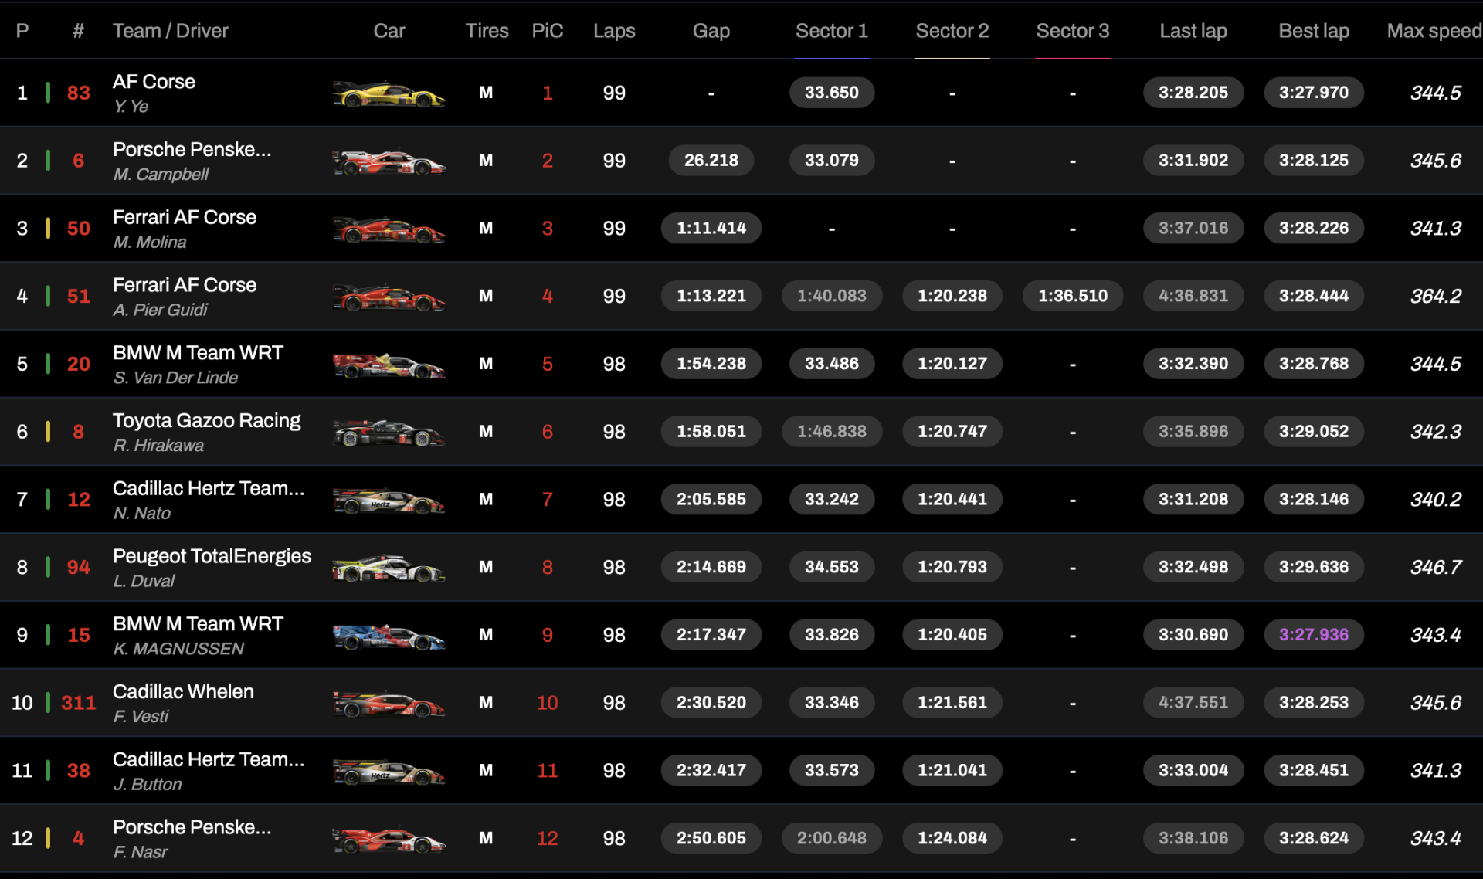Click the yellow status bar beside car #50
This screenshot has height=879, width=1483.
[48, 228]
